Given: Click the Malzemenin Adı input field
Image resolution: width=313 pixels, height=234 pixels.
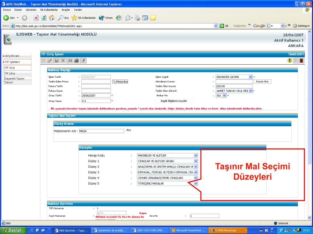Looking at the screenshot, I should (101, 131).
